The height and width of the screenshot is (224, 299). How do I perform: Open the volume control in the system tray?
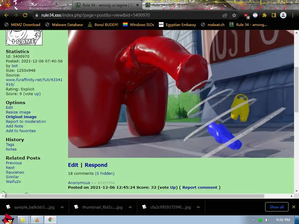click(267, 220)
